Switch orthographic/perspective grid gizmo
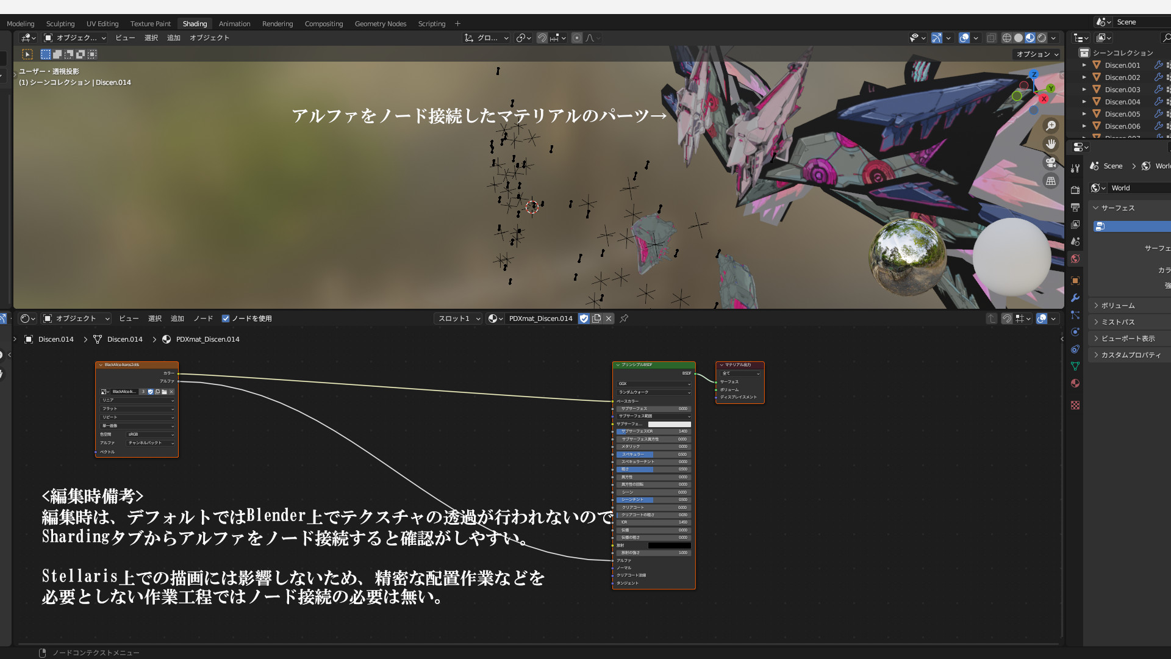 (x=1051, y=181)
